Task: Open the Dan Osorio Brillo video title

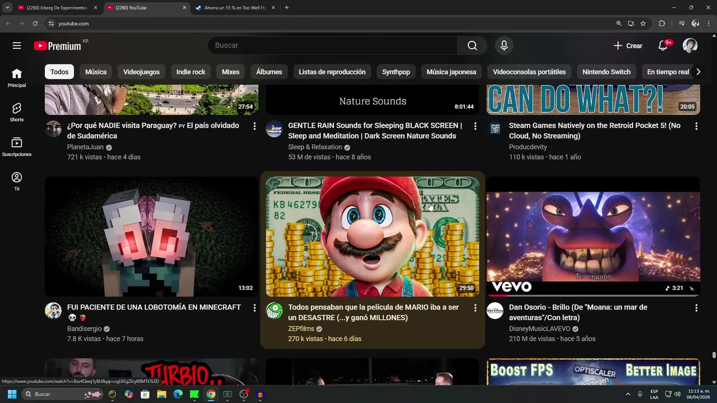Action: [x=578, y=312]
